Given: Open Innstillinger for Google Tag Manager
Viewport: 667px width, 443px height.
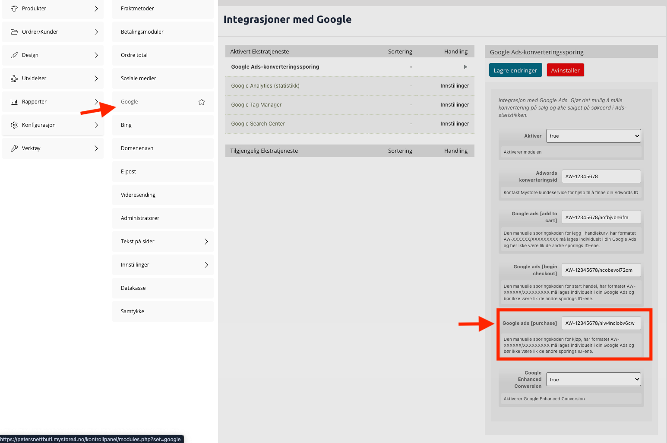Looking at the screenshot, I should [455, 105].
